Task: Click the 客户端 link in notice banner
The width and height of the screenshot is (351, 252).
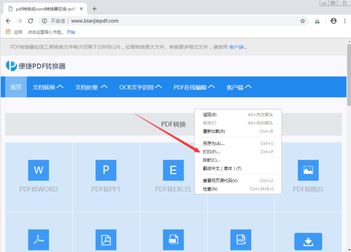Action: [236, 47]
